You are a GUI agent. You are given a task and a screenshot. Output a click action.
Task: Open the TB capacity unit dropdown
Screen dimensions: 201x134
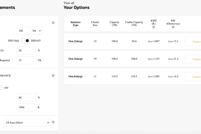point(36,31)
